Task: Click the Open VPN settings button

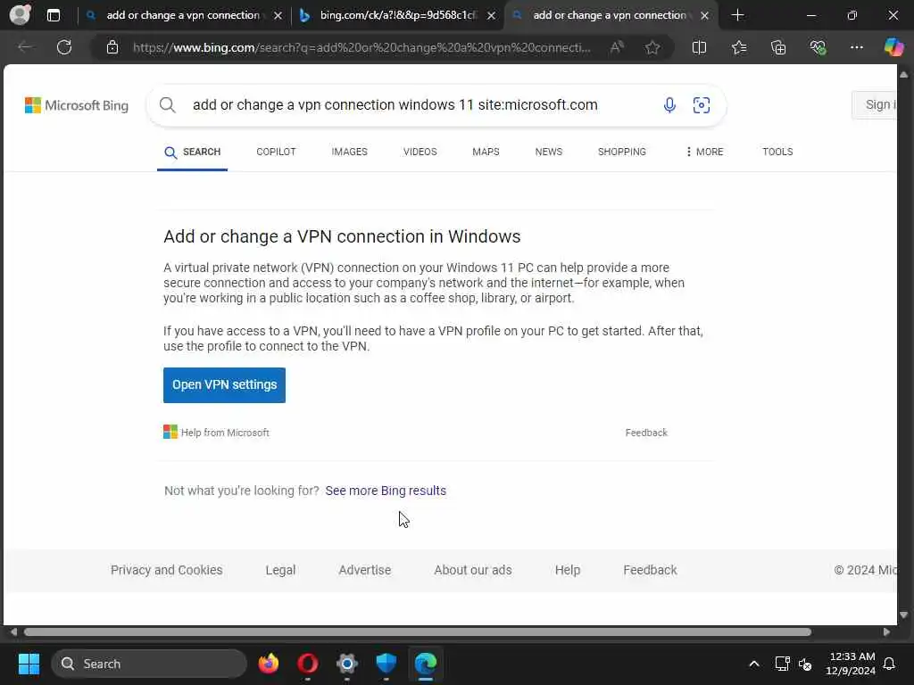Action: [x=224, y=385]
